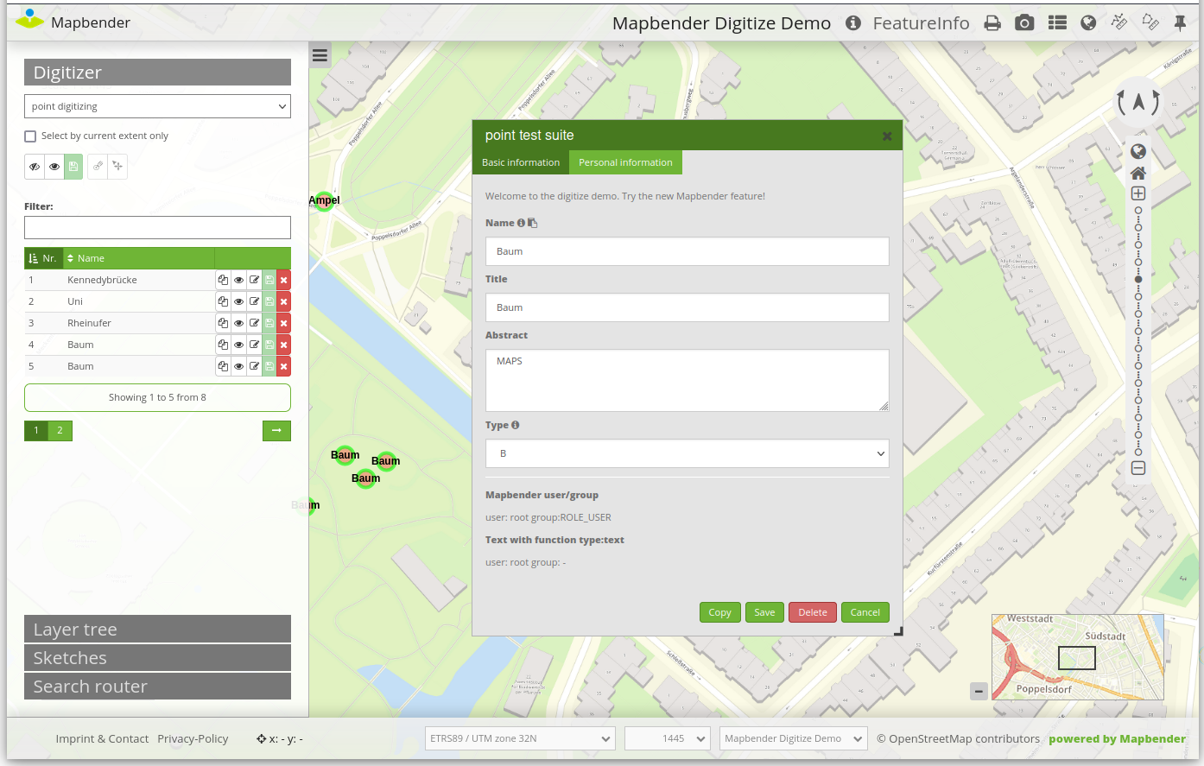This screenshot has width=1204, height=766.
Task: Click the Save button in dialog
Action: coord(764,612)
